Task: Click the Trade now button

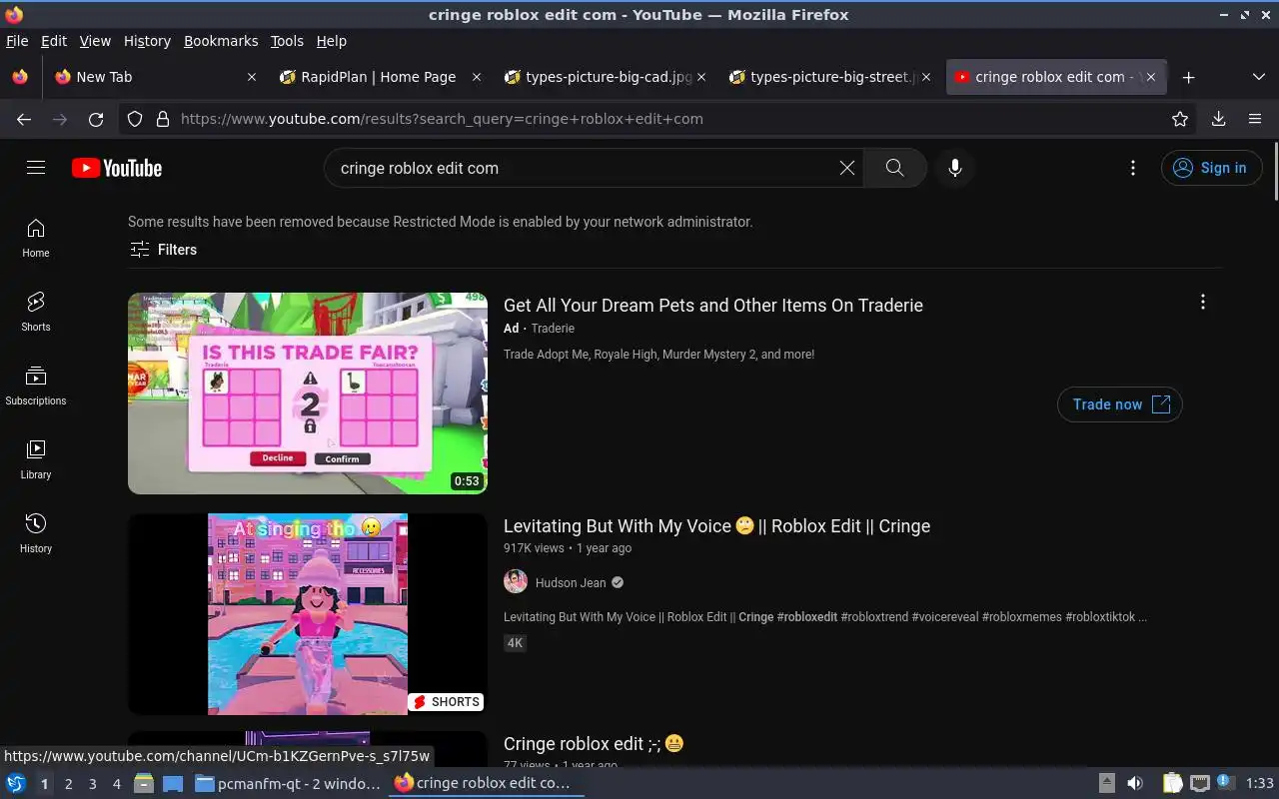Action: (1120, 404)
